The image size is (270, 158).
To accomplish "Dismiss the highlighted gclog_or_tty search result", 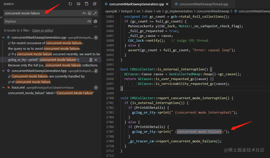I will click(96, 60).
